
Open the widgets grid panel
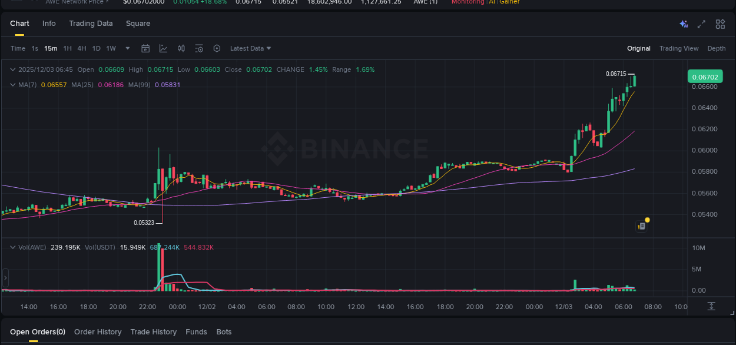(720, 24)
